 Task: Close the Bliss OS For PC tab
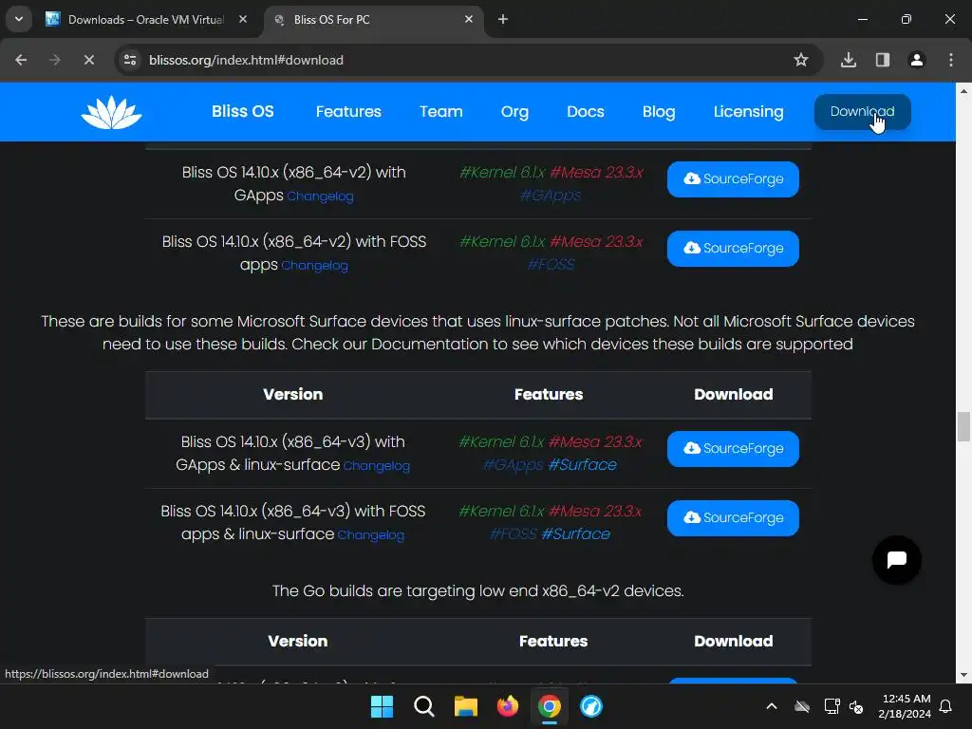tap(469, 19)
